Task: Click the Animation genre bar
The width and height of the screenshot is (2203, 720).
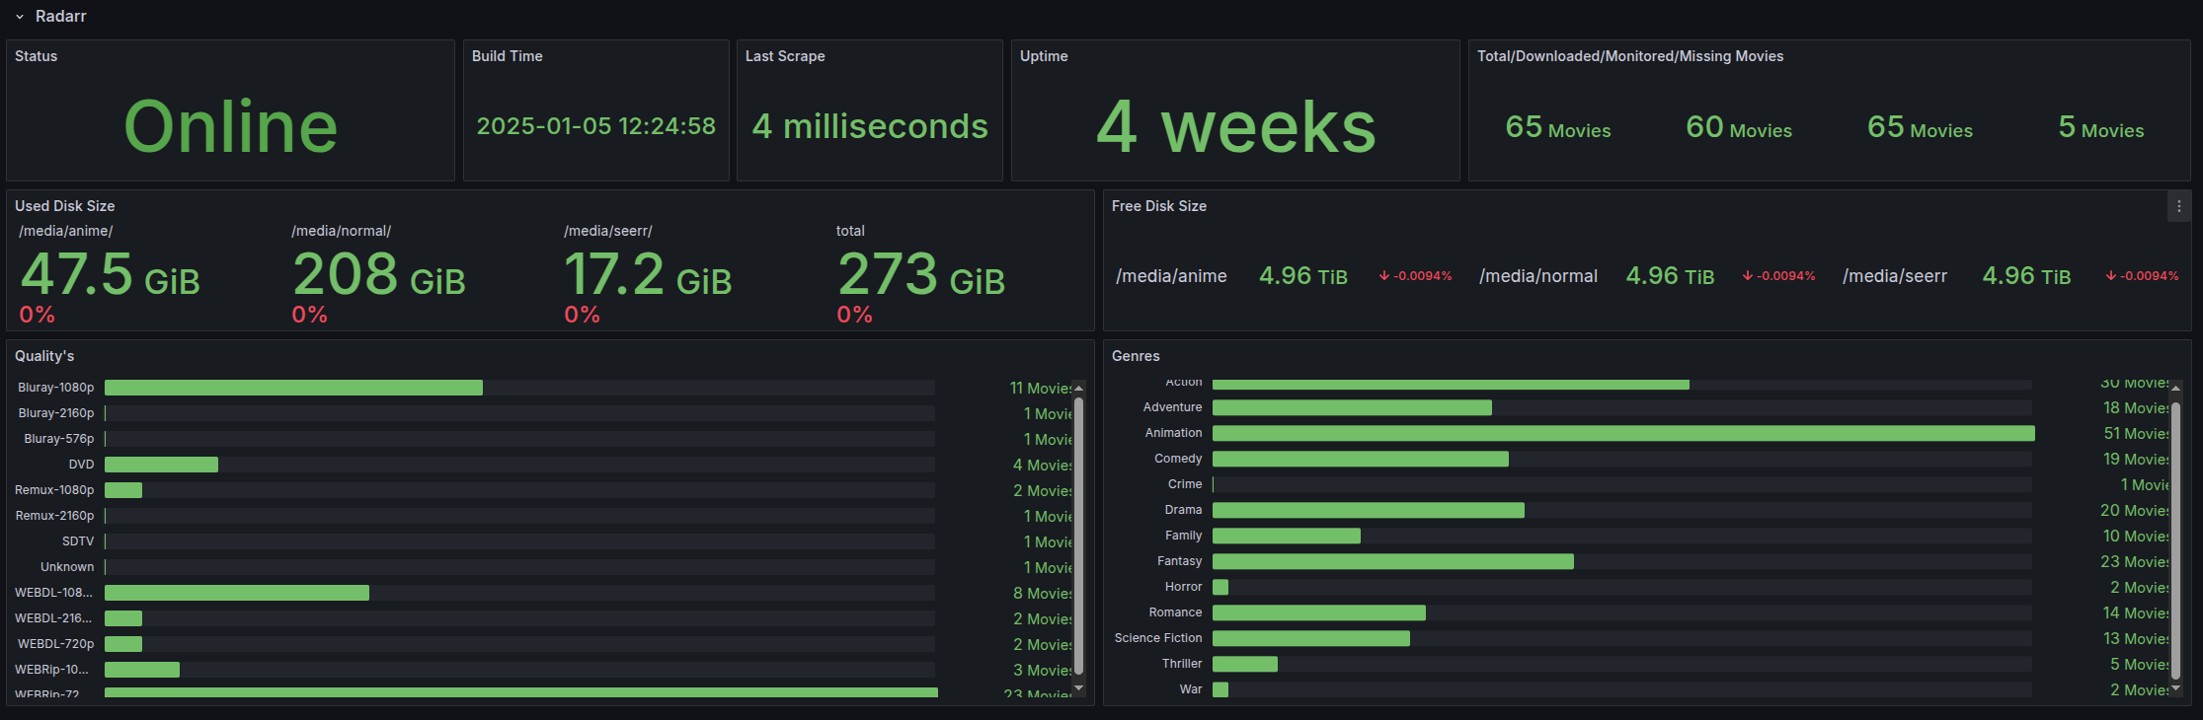Action: tap(1622, 433)
